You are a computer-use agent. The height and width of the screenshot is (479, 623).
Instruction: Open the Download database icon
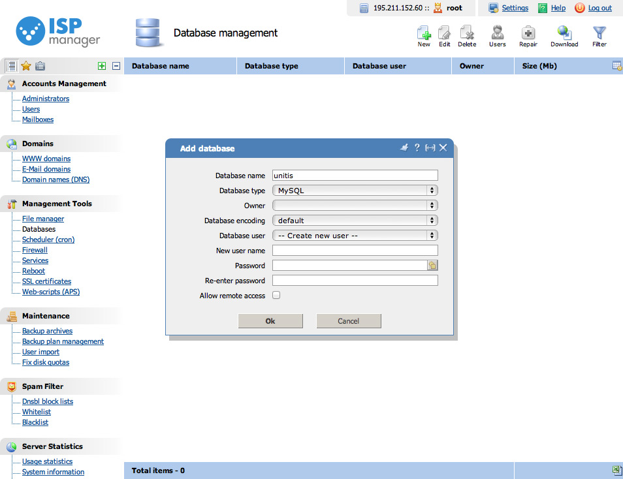(564, 33)
